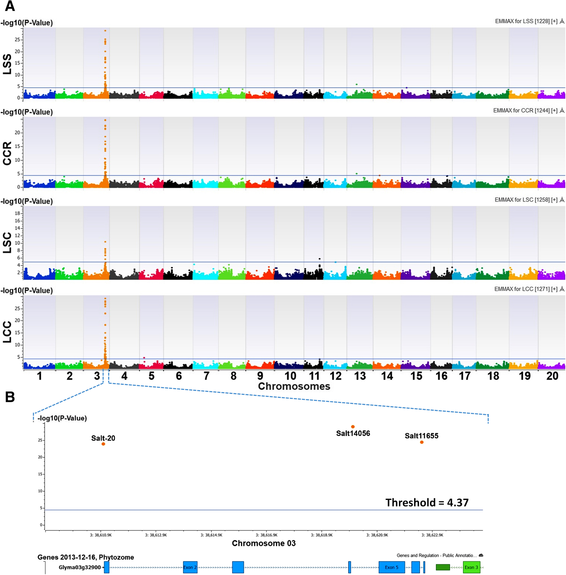Screen dimensions: 566x575
Task: Click the axis label '3: 38,622.9K'
Action: pos(432,535)
